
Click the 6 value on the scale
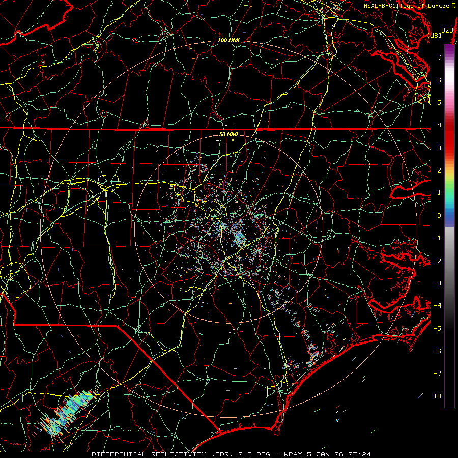tap(439, 80)
